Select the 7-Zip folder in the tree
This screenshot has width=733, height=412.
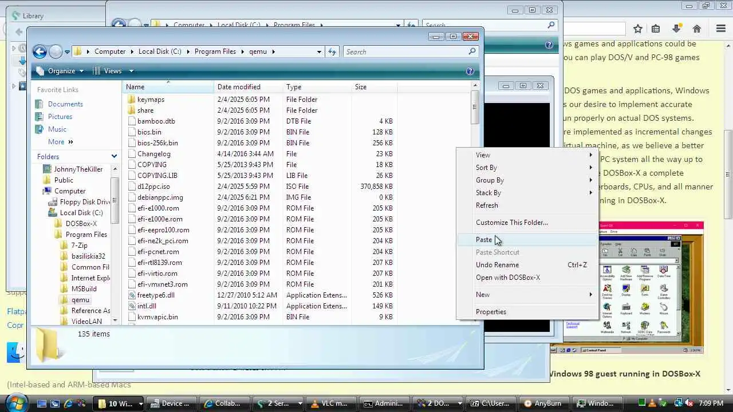(79, 245)
